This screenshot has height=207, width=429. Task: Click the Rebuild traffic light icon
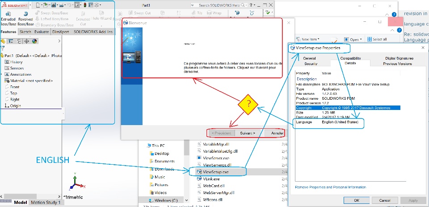coord(85,4)
